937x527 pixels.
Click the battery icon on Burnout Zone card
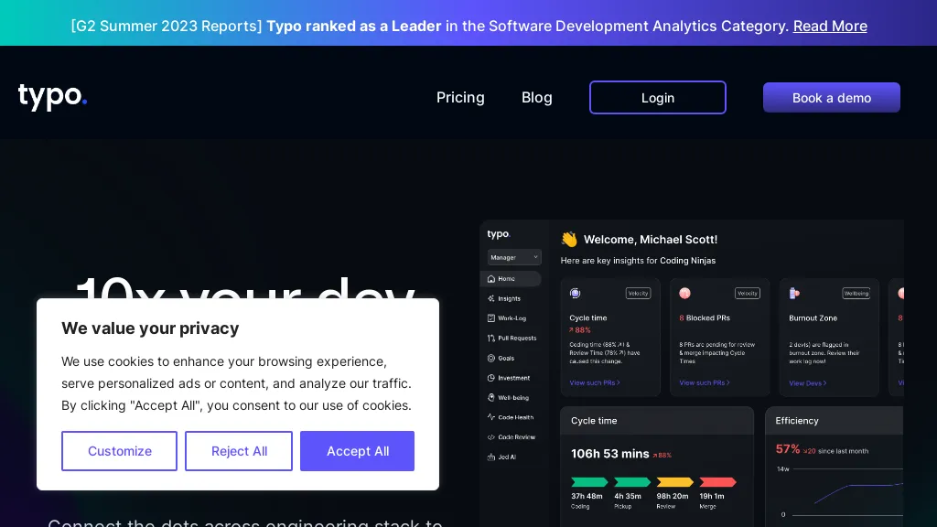(x=792, y=293)
